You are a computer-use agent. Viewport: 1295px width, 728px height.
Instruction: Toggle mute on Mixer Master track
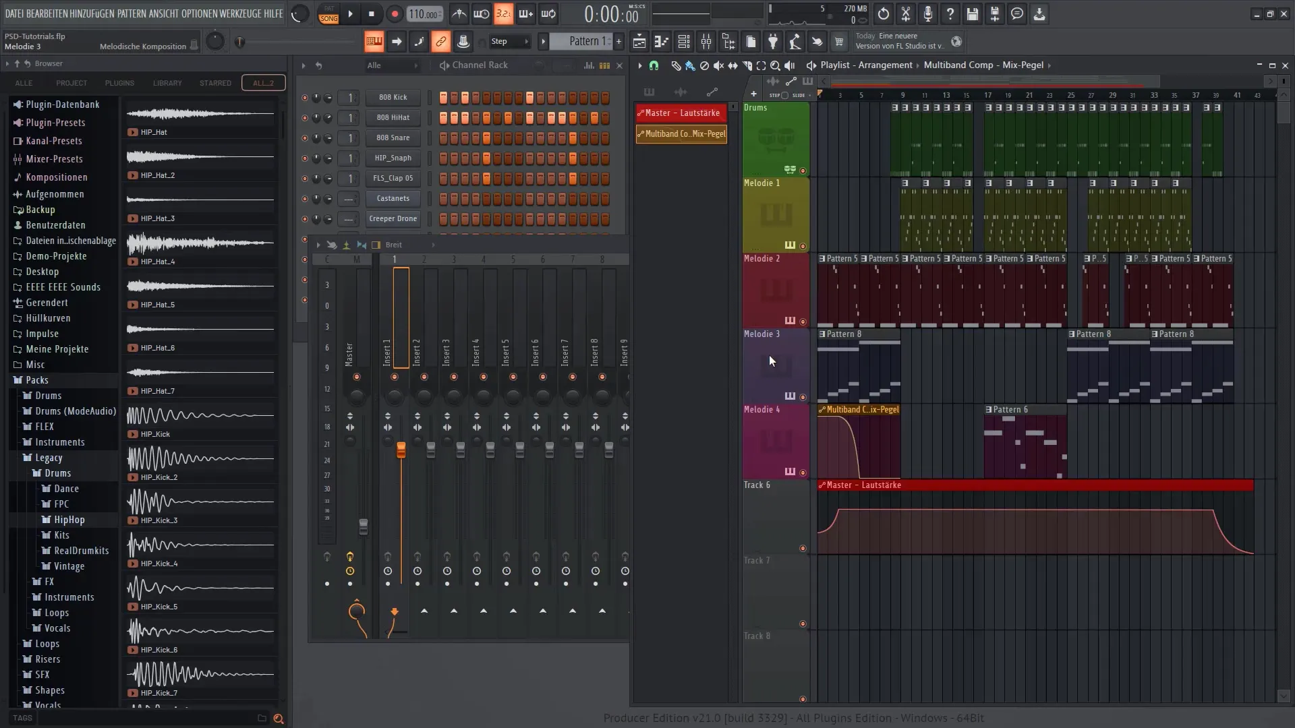click(x=357, y=377)
